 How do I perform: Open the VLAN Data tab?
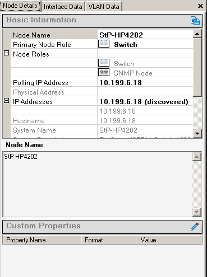pos(104,7)
